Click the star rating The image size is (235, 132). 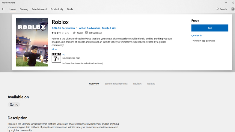click(x=58, y=33)
